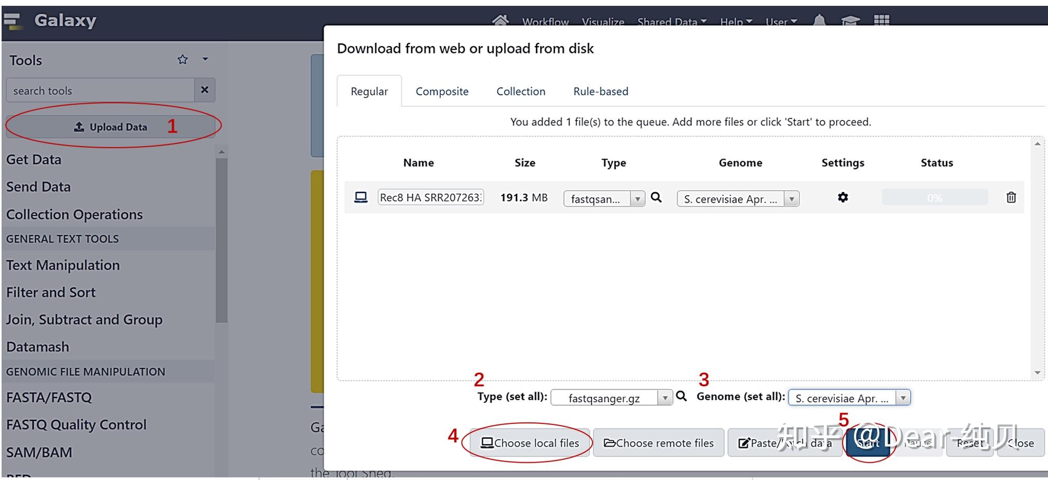1048x480 pixels.
Task: Switch to the Composite tab
Action: tap(442, 92)
